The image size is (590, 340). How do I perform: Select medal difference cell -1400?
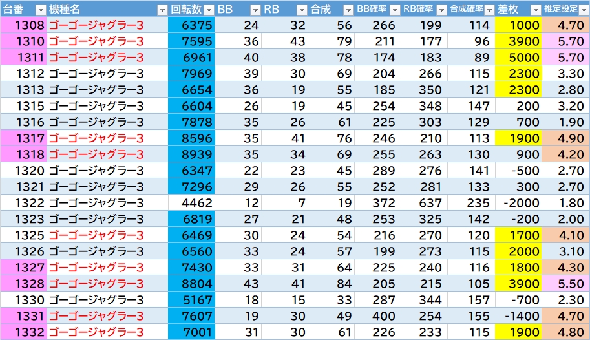pos(518,316)
